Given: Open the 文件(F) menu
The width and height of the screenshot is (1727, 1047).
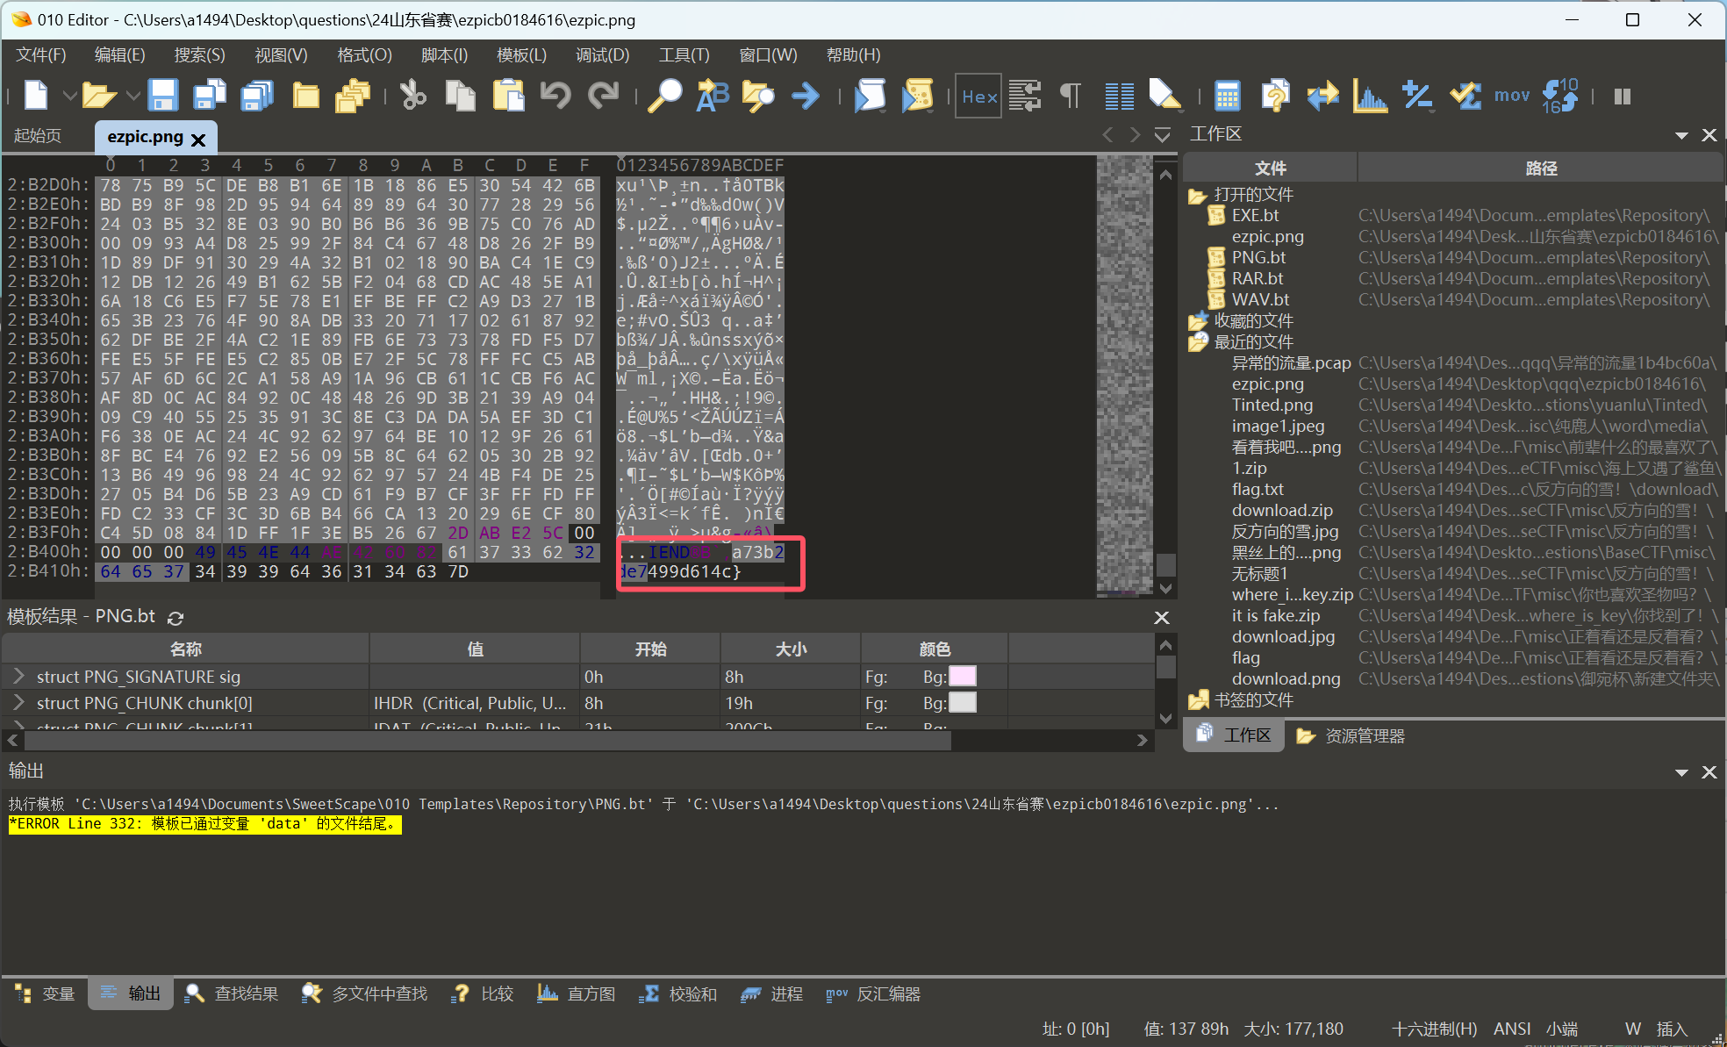Looking at the screenshot, I should [41, 55].
